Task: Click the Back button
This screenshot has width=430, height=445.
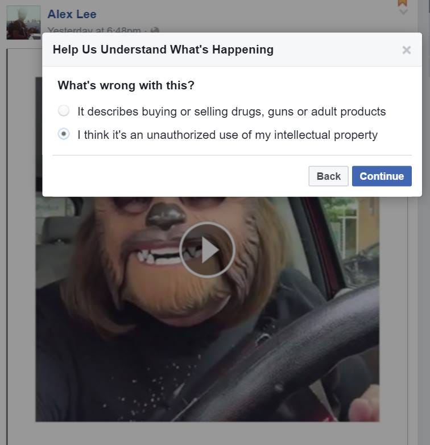Action: (328, 176)
